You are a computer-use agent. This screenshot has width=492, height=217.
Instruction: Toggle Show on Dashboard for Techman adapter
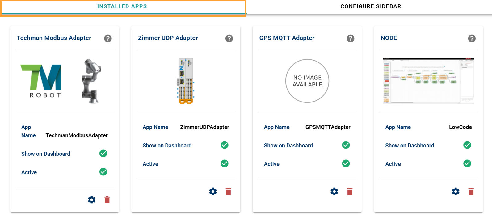103,153
